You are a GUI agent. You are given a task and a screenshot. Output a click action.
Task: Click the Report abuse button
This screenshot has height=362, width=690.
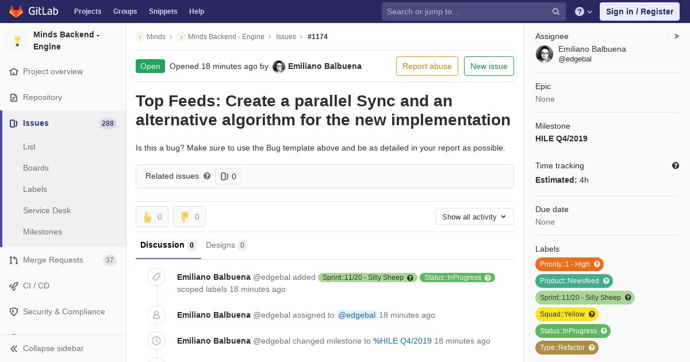tap(427, 66)
